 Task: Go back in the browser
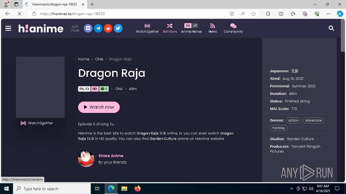(x=8, y=14)
